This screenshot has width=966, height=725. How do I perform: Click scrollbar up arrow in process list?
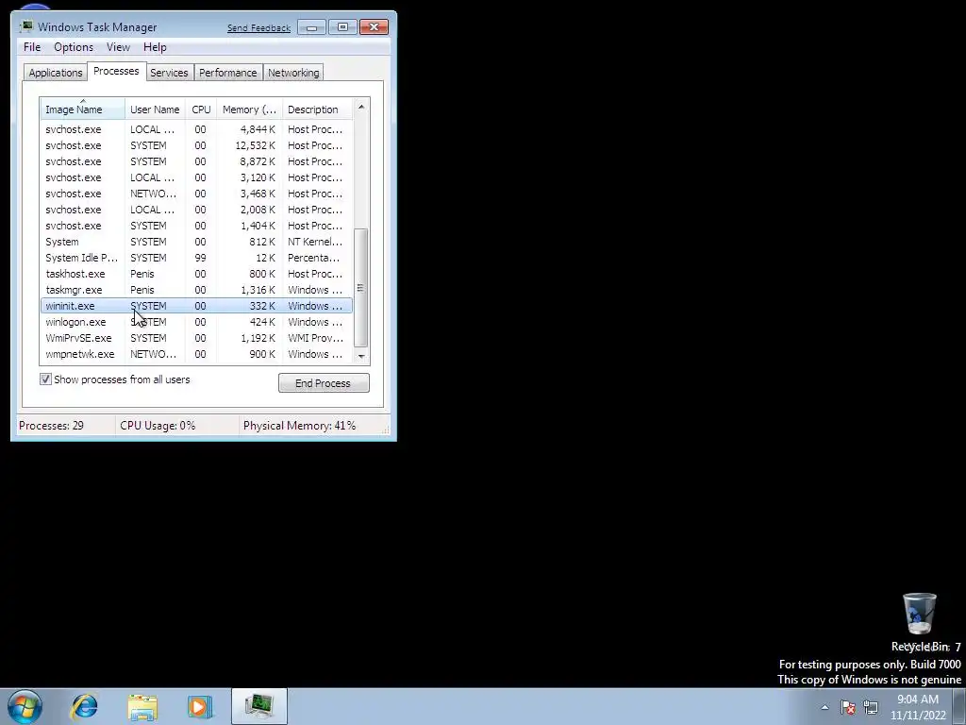(x=361, y=107)
